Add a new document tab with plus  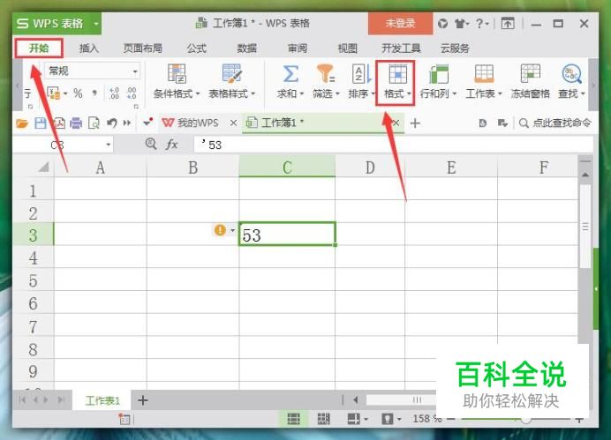pyautogui.click(x=415, y=123)
